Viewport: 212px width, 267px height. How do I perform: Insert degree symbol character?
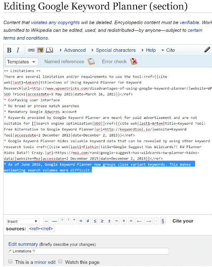(62, 221)
